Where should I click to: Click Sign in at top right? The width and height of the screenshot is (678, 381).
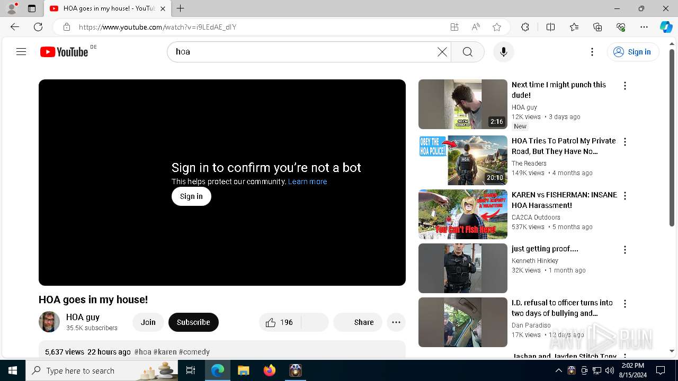coord(633,52)
